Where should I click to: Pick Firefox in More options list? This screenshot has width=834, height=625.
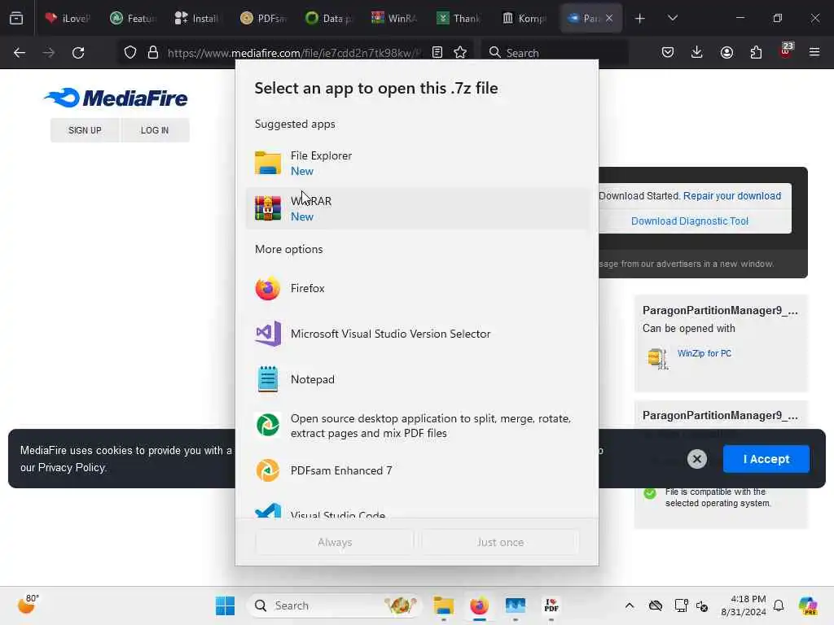pyautogui.click(x=417, y=289)
